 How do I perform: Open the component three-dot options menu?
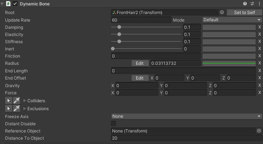click(259, 4)
